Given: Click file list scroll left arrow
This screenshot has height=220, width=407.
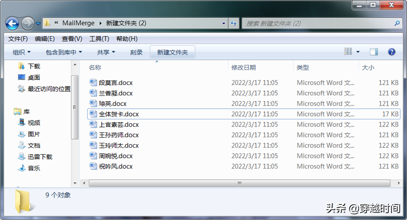Looking at the screenshot, I should [84, 183].
